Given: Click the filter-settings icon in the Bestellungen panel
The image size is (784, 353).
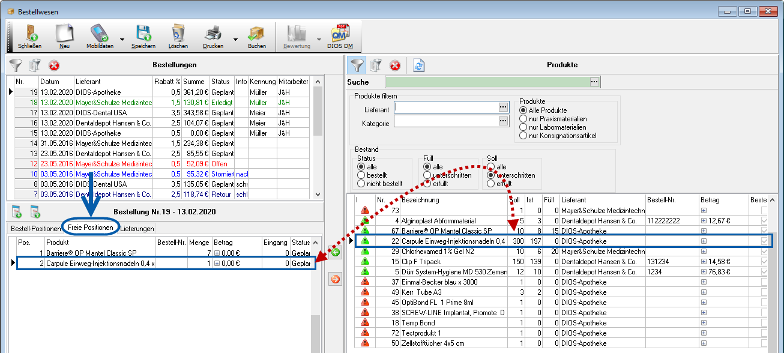Looking at the screenshot, I should point(35,65).
